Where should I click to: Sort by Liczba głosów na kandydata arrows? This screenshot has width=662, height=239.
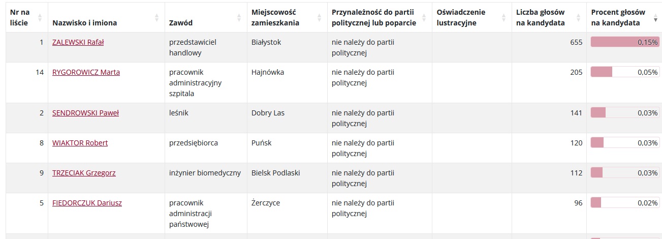[x=578, y=17]
